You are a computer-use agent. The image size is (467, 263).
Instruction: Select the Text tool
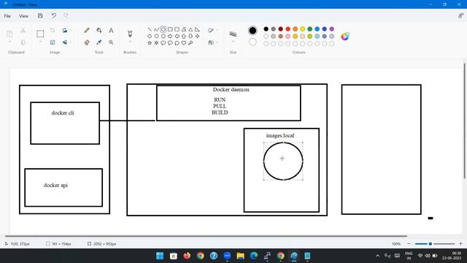(111, 31)
